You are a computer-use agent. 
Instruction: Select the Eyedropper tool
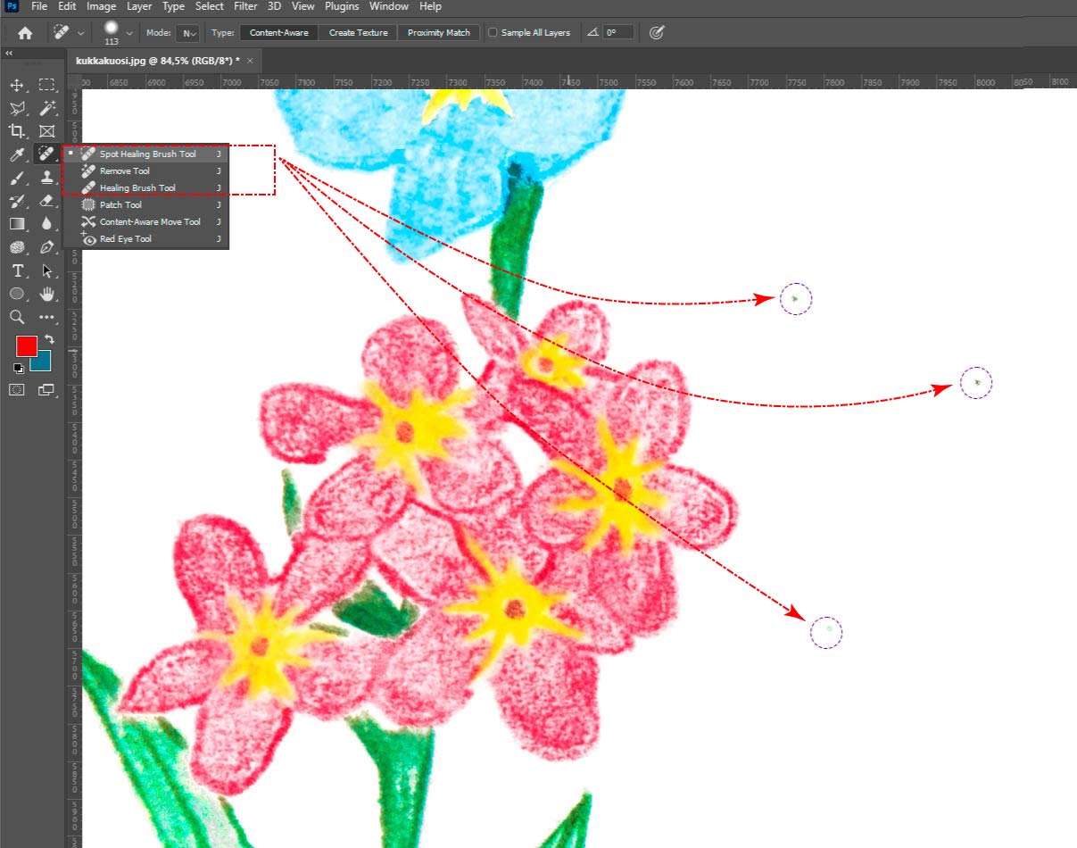click(x=17, y=154)
